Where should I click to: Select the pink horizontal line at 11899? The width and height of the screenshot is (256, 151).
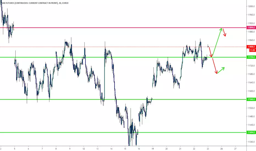tap(123, 27)
